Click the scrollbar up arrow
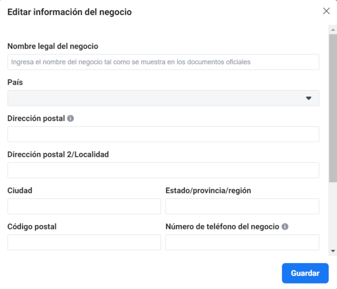 (x=333, y=30)
